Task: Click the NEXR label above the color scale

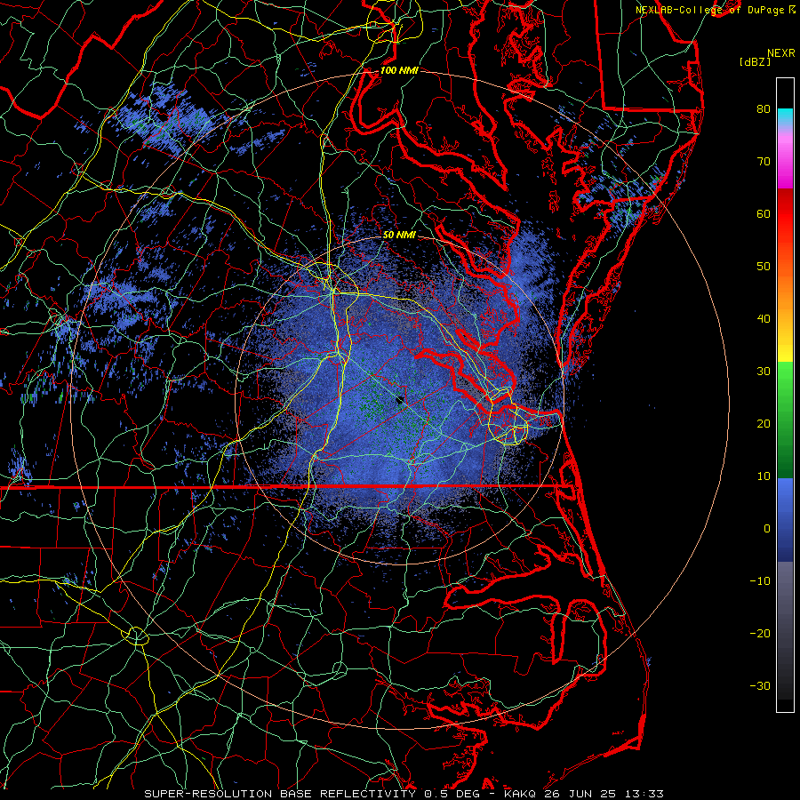Action: point(780,53)
